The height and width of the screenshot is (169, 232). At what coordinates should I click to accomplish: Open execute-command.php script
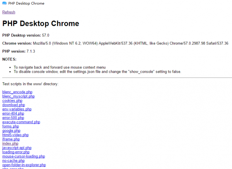[x=21, y=122]
